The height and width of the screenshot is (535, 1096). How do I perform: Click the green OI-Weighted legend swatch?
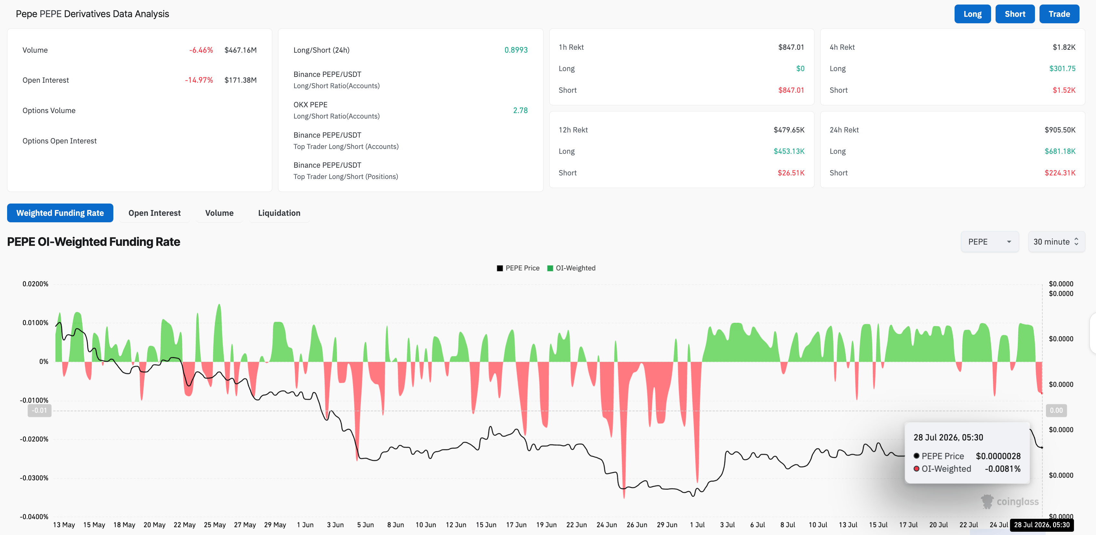pyautogui.click(x=550, y=268)
